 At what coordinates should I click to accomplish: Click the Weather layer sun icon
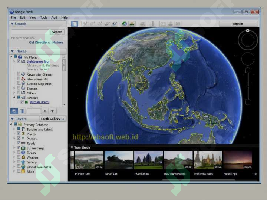(23, 157)
